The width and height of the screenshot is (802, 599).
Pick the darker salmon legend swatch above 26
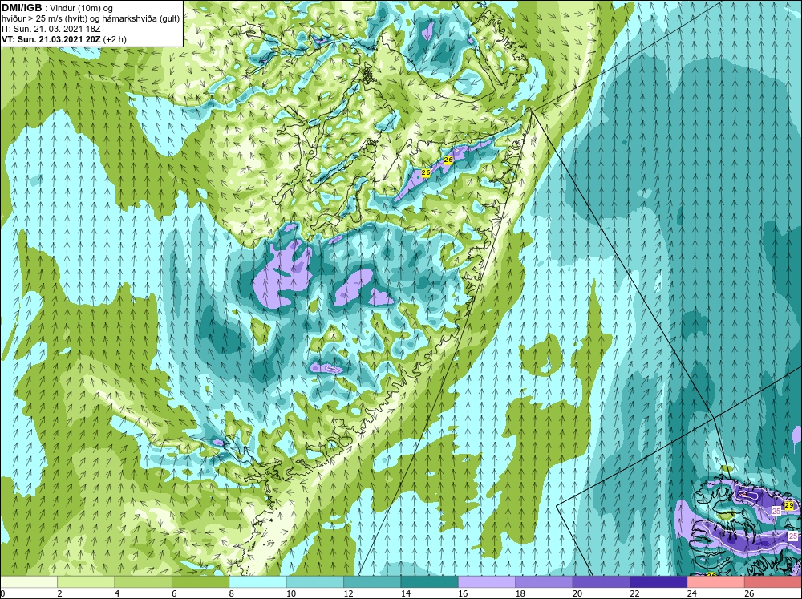(x=773, y=582)
